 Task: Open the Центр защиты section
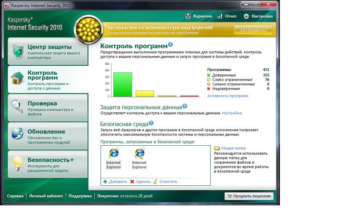(x=48, y=51)
